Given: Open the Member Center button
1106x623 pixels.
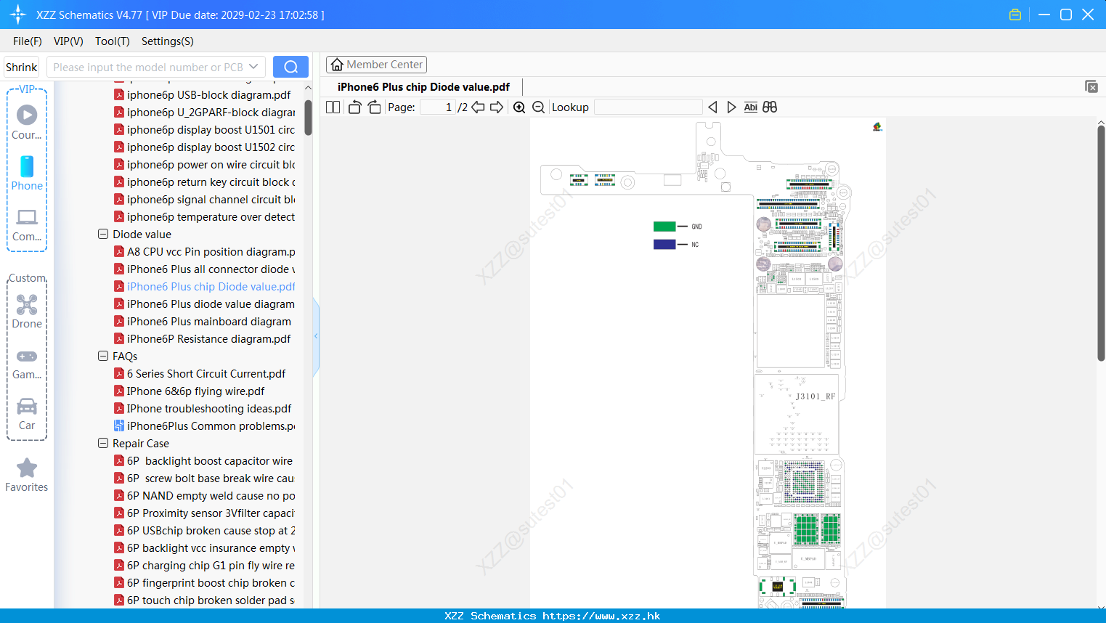Looking at the screenshot, I should coord(376,65).
